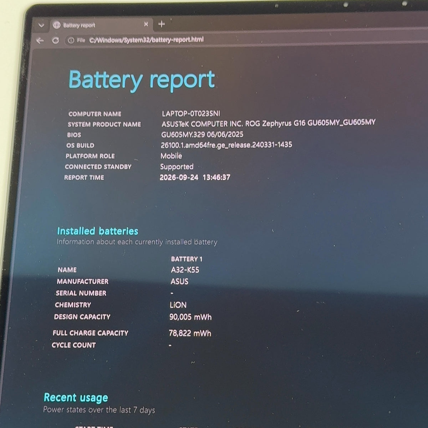The height and width of the screenshot is (428, 428).
Task: Click the BATTERY 1 column header
Action: coord(187,259)
